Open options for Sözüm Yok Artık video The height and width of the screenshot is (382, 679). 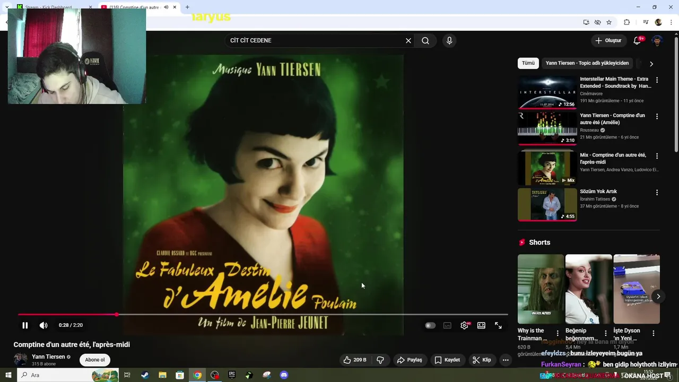(657, 193)
